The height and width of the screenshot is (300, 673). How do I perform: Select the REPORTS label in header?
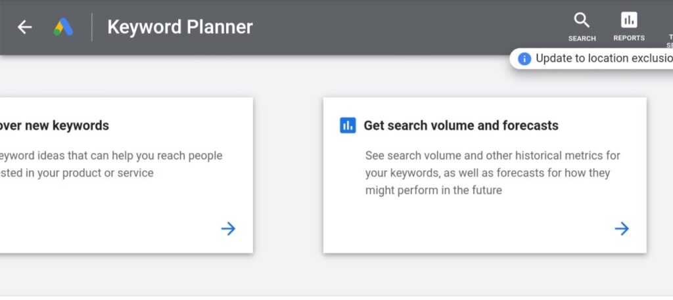point(629,38)
